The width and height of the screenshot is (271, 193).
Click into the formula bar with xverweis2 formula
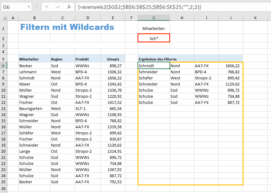(173, 7)
